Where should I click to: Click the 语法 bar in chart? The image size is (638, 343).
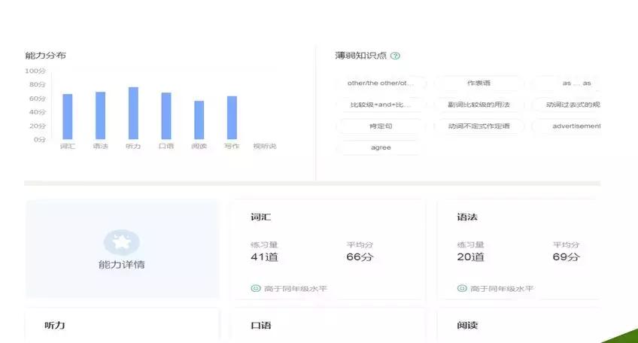pos(101,116)
